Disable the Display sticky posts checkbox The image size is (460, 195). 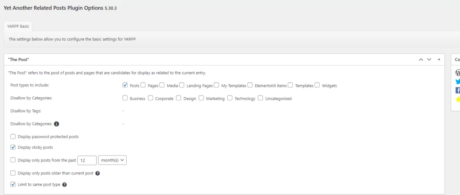13,147
